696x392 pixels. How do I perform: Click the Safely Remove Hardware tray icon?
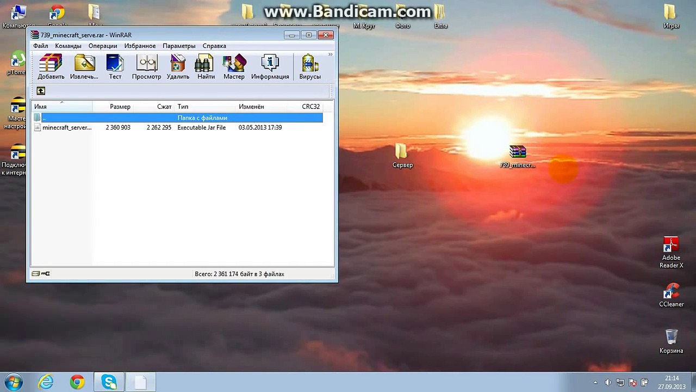coord(645,383)
